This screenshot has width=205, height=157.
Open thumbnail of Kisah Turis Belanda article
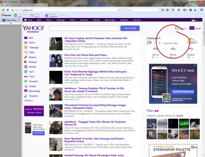56,77
